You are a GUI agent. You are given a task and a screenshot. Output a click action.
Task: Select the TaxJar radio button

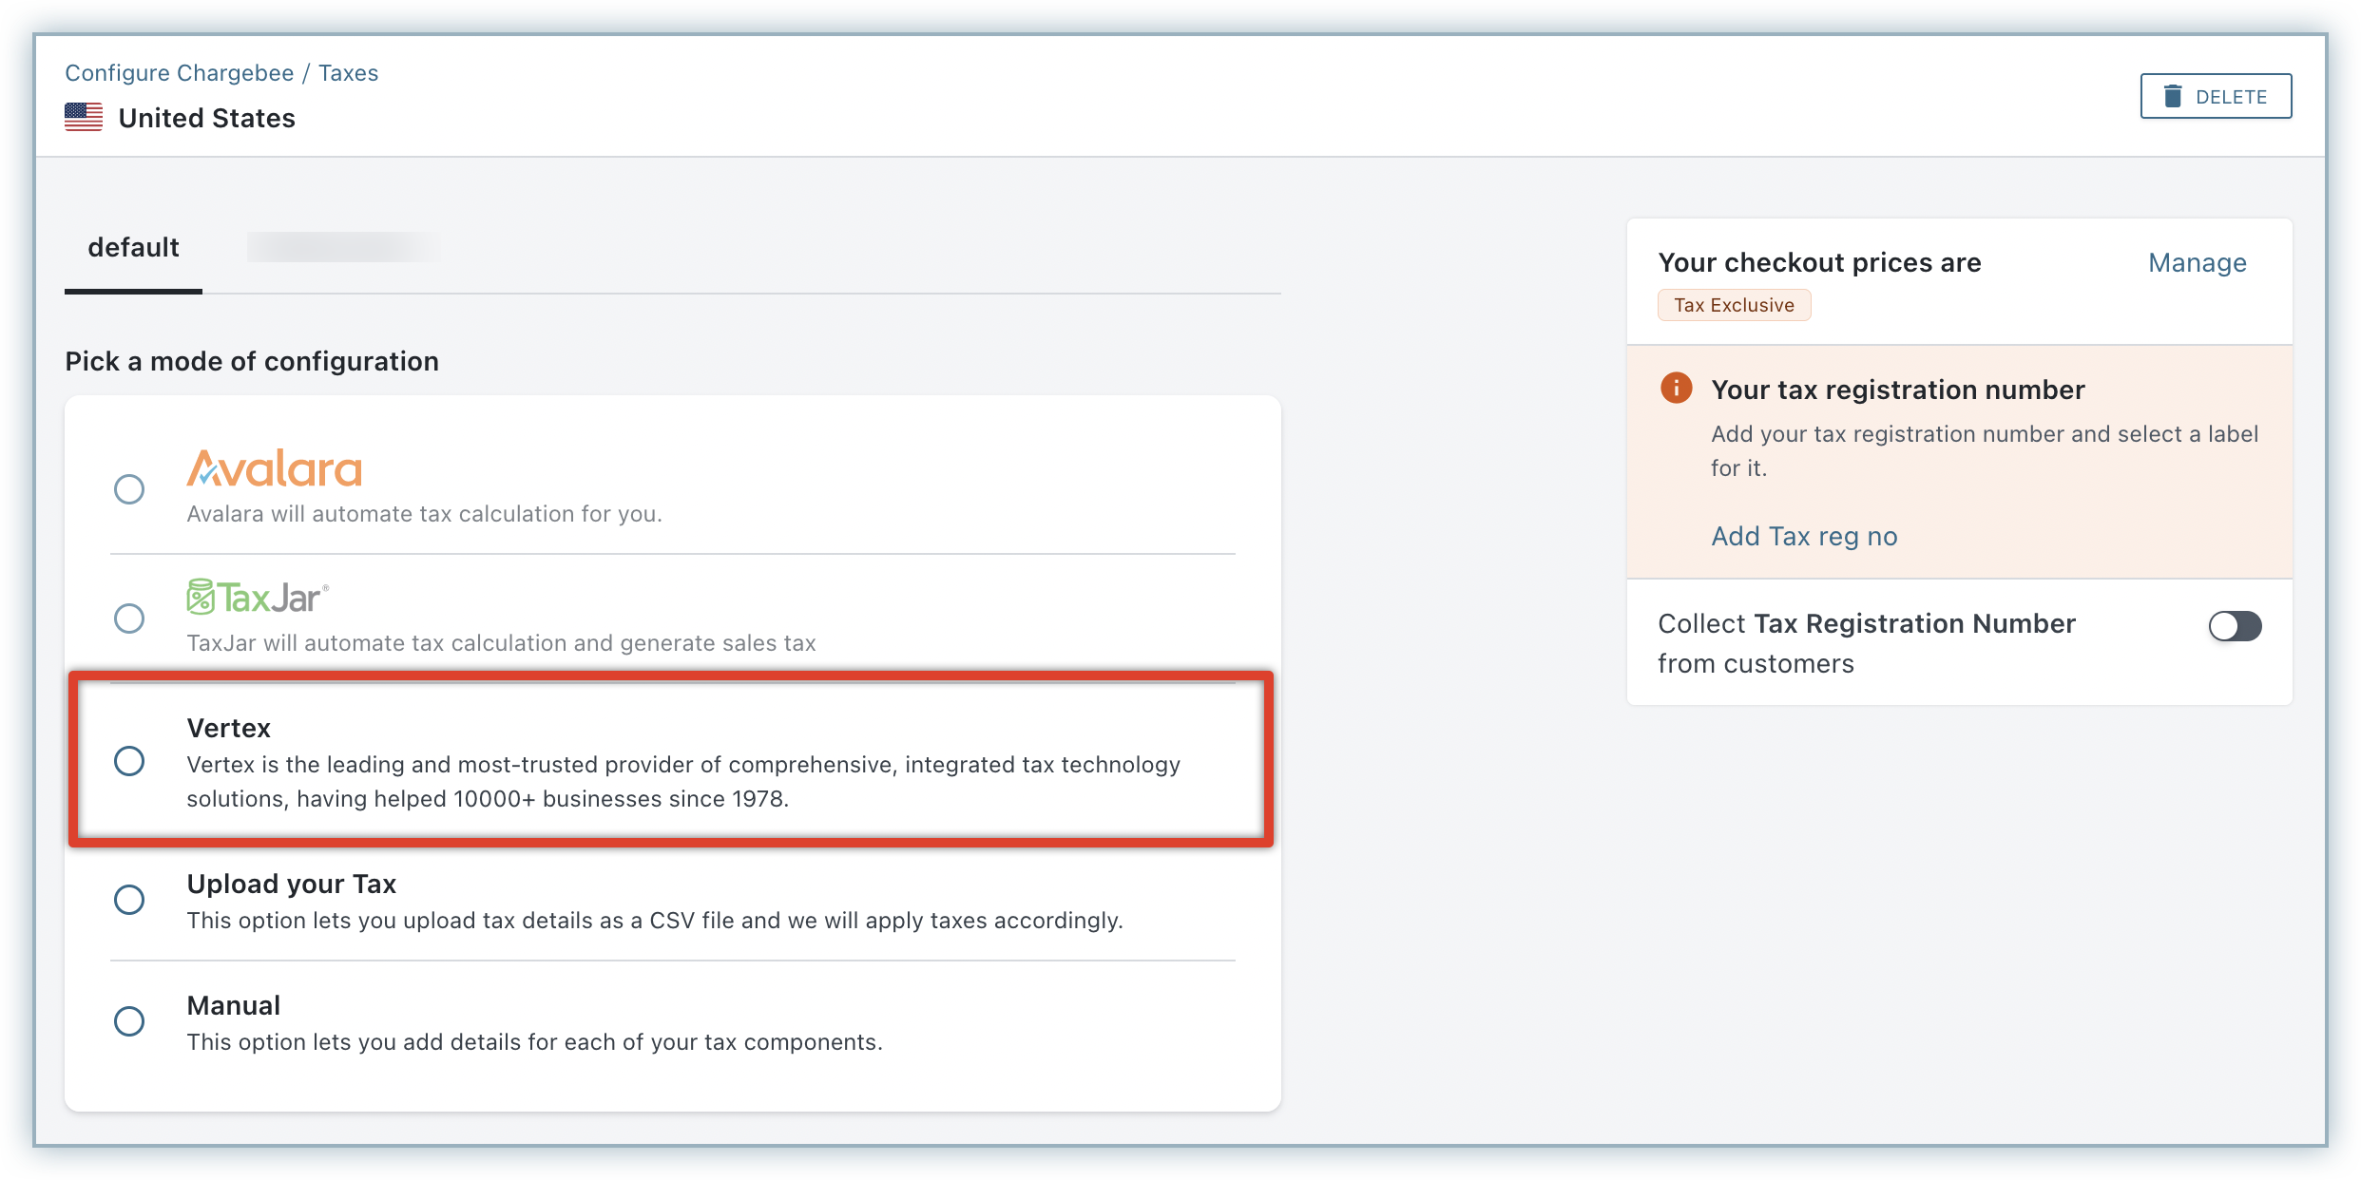tap(129, 619)
